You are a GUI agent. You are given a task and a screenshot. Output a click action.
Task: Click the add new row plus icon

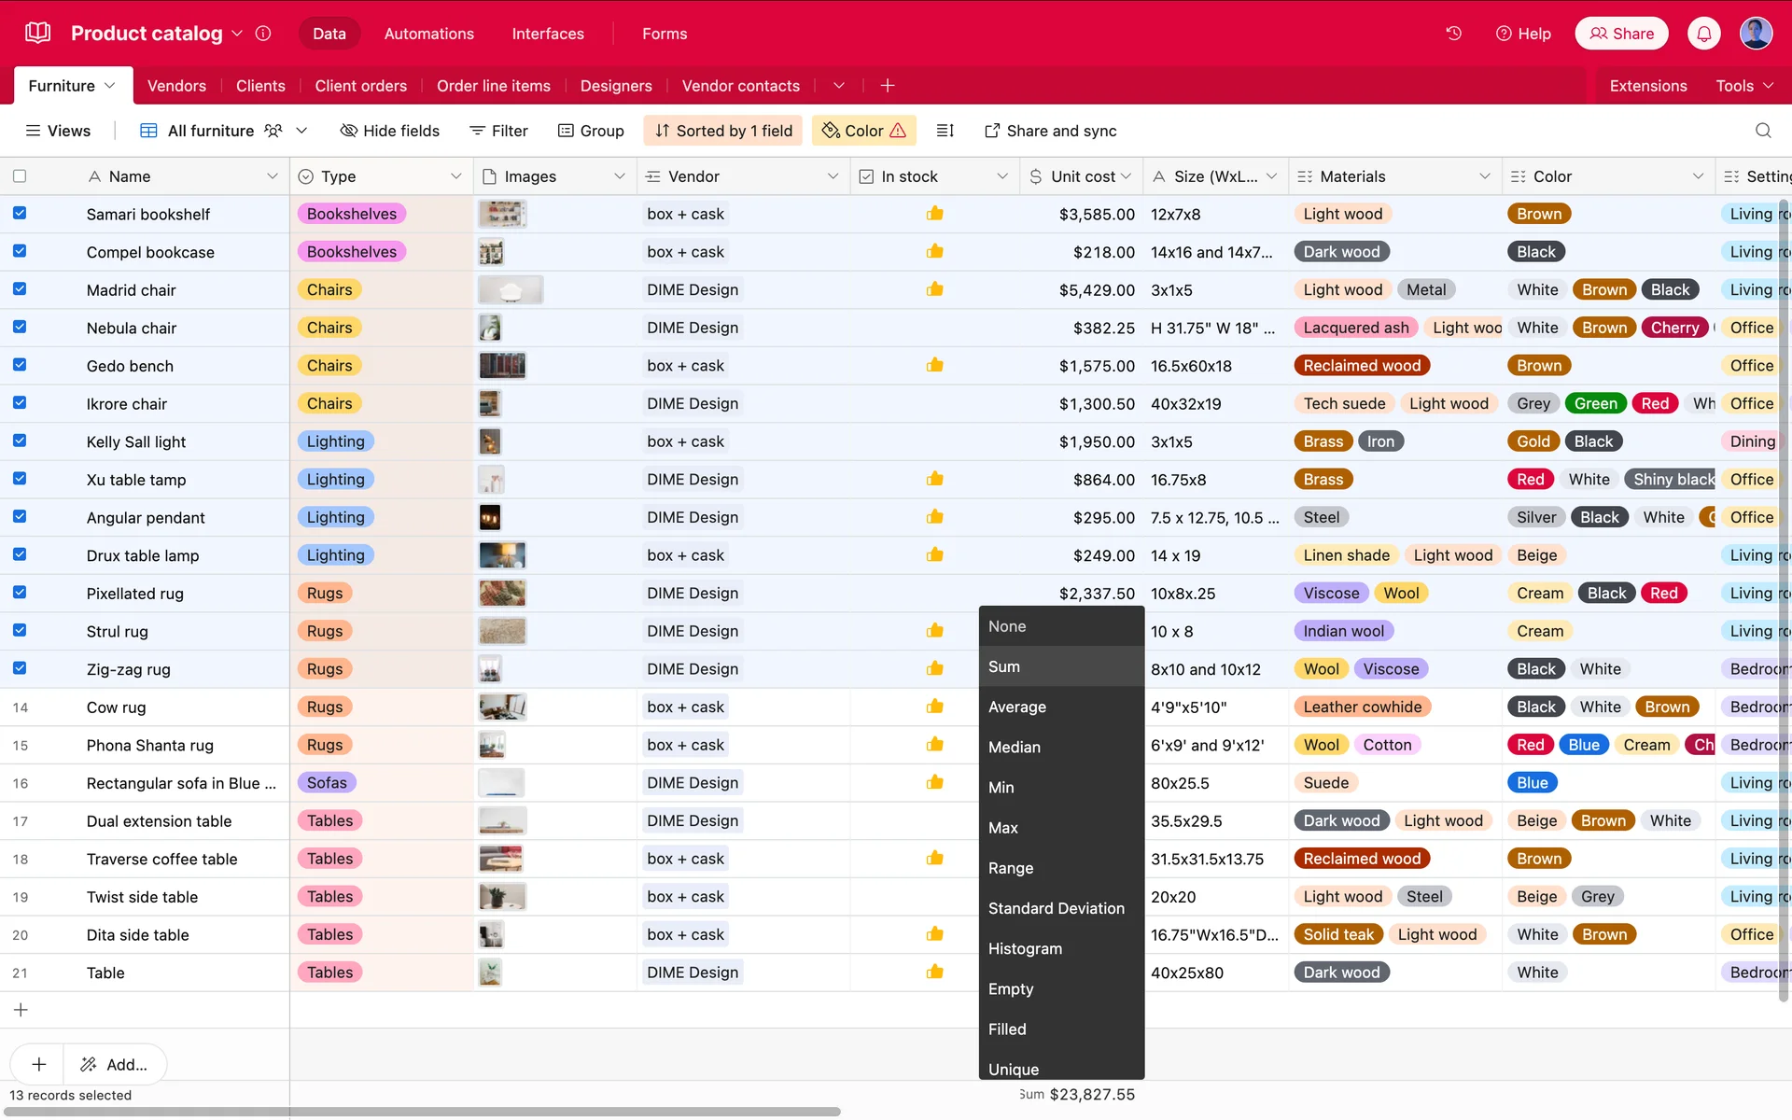click(21, 1010)
